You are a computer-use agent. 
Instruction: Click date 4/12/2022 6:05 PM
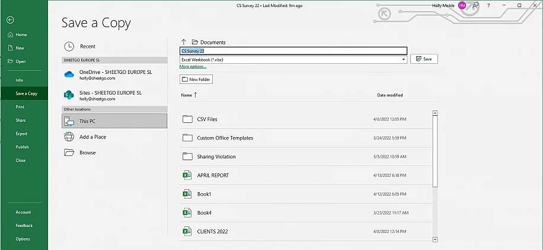(390, 194)
